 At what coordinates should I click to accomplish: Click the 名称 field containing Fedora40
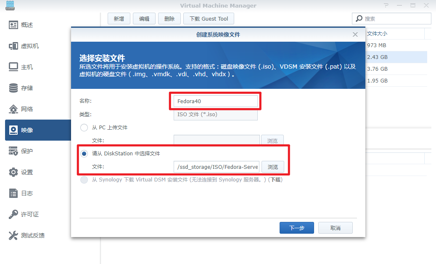coord(215,101)
